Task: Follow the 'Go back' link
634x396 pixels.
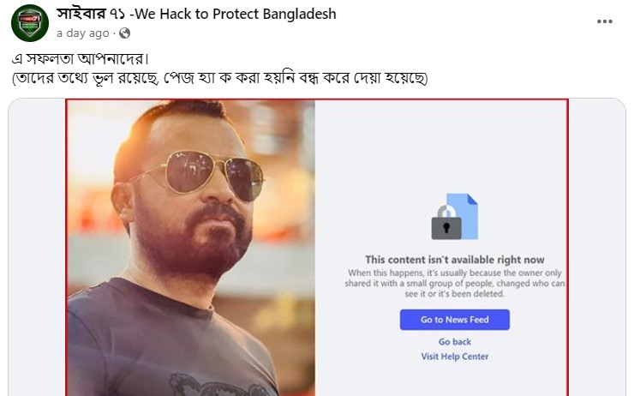Action: (454, 342)
